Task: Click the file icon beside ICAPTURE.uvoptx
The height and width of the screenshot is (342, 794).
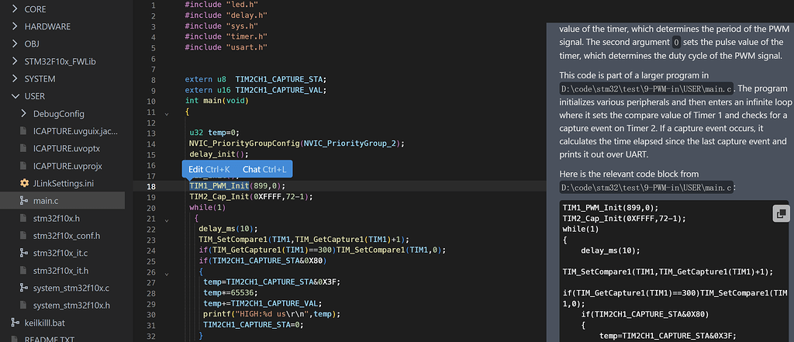Action: click(x=24, y=148)
